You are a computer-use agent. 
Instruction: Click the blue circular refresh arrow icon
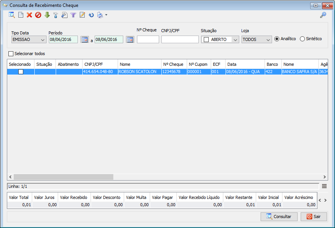click(x=91, y=15)
